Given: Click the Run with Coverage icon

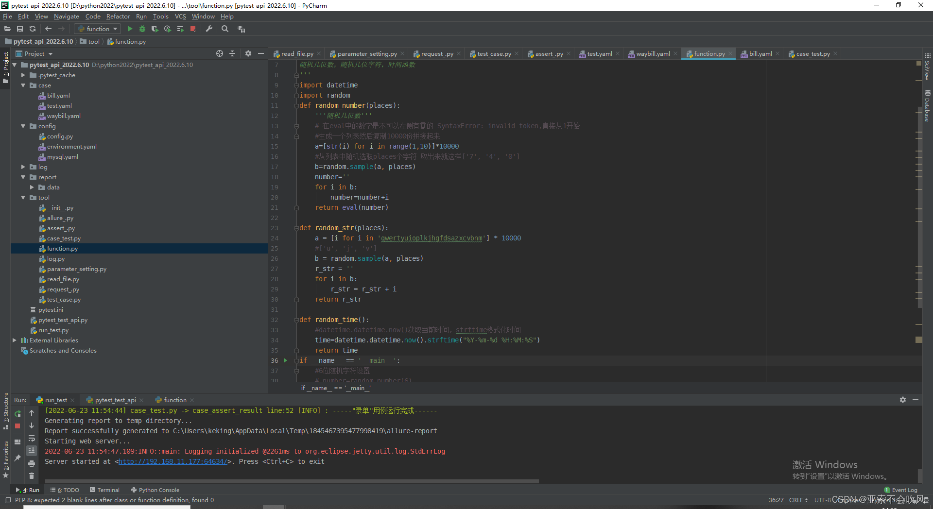Looking at the screenshot, I should (155, 29).
